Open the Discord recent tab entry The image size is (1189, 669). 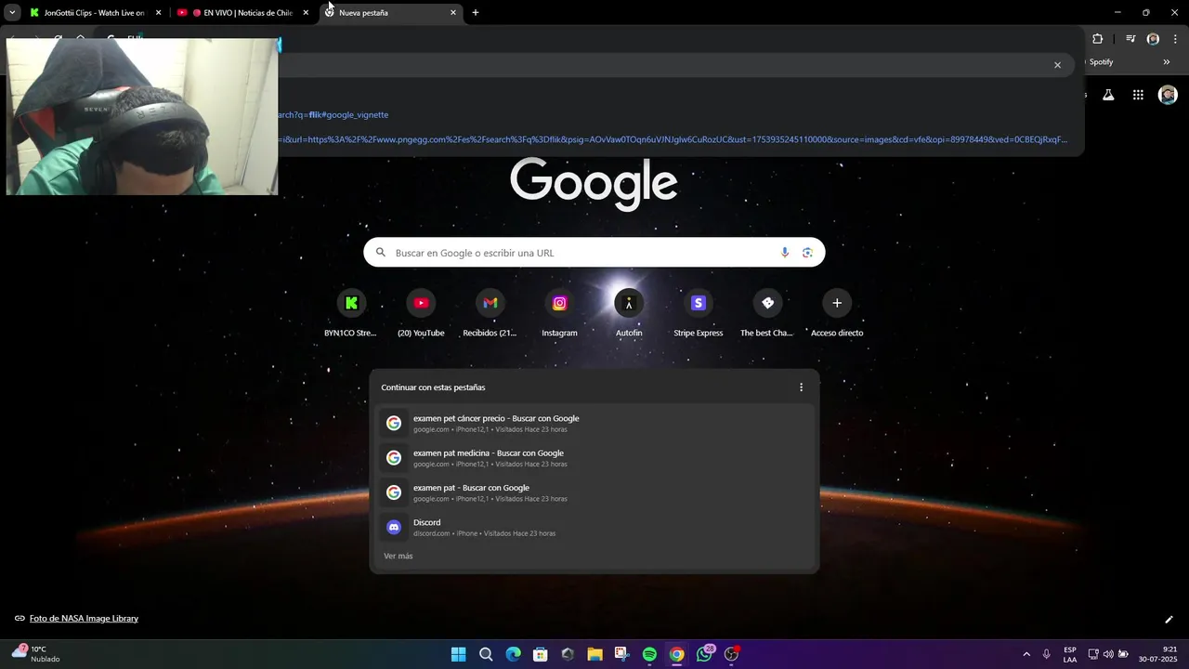tap(594, 528)
